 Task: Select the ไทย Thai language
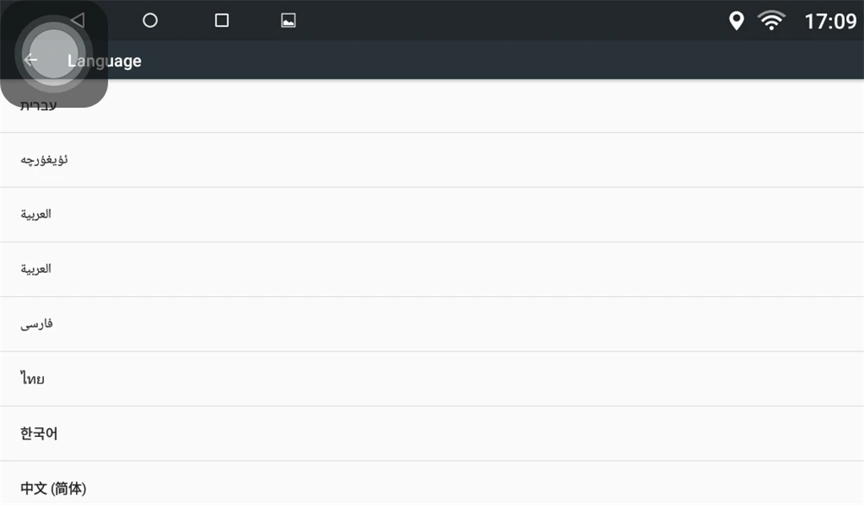[x=432, y=379]
